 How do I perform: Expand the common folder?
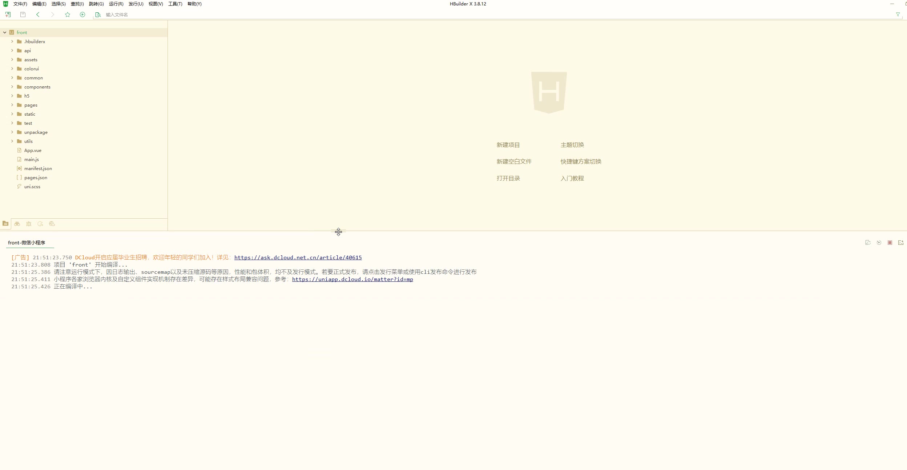click(x=12, y=78)
